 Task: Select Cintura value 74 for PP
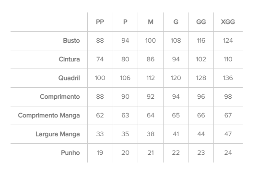[100, 59]
